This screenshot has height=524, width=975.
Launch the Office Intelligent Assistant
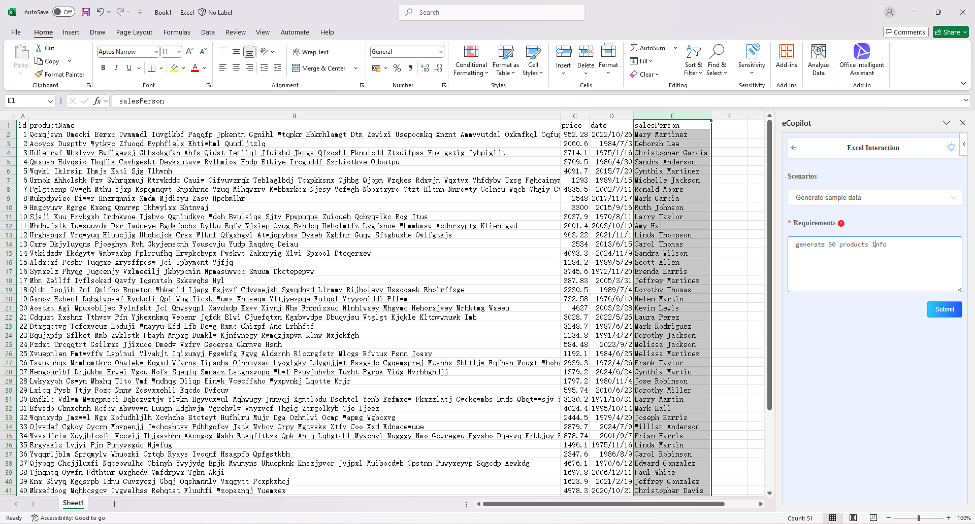(x=862, y=60)
